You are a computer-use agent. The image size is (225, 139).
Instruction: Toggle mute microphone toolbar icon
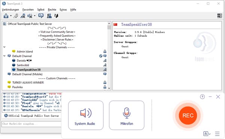coord(23,16)
